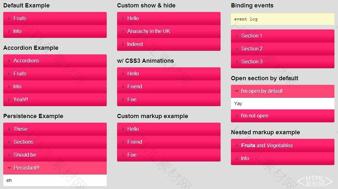Screen dimensions: 338x189
Task: Click the Yay content panel
Action: 282,104
